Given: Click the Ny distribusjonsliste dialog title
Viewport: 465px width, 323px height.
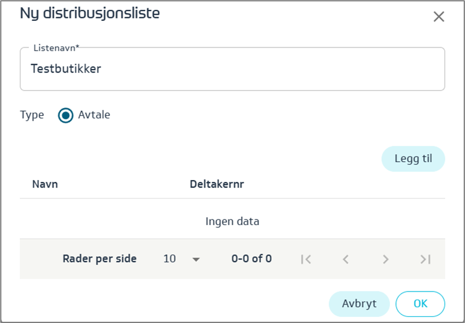Looking at the screenshot, I should coord(90,14).
